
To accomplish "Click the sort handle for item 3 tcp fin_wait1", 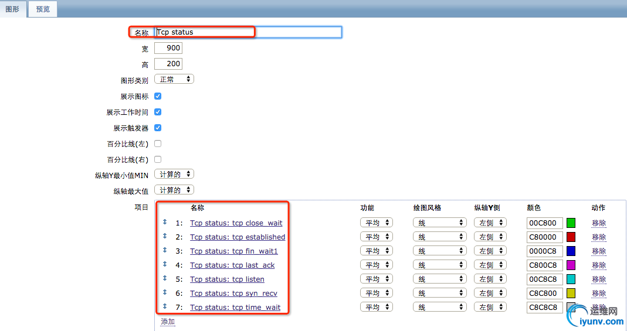I will pos(165,250).
